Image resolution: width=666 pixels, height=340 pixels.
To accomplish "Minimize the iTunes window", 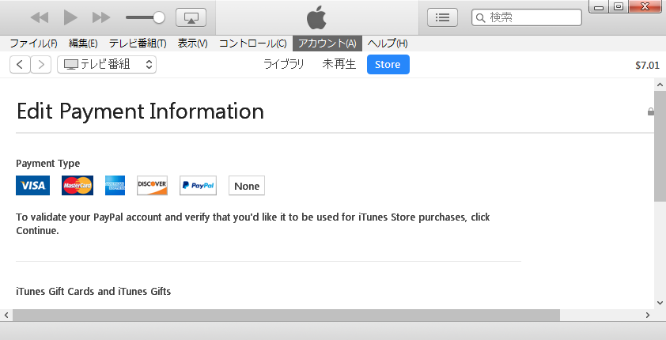I will pos(599,6).
